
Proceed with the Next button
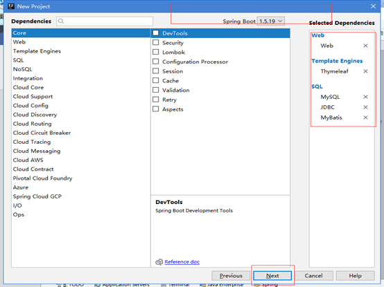tap(272, 276)
